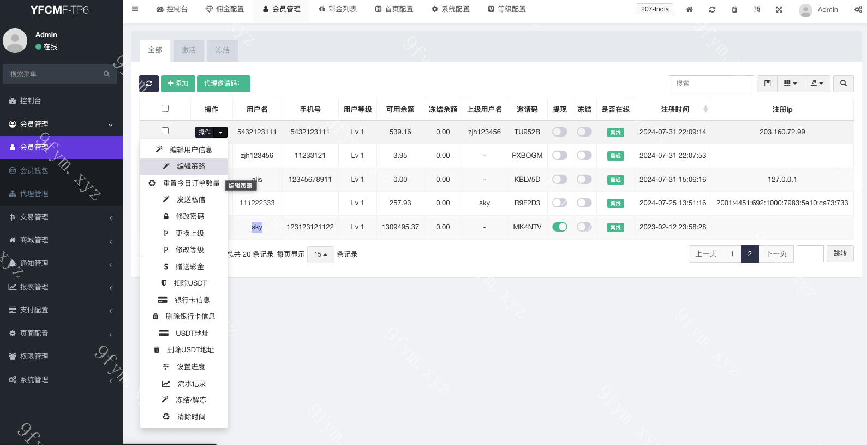Expand the 支付配置 sidebar menu
This screenshot has width=867, height=445.
coord(61,310)
